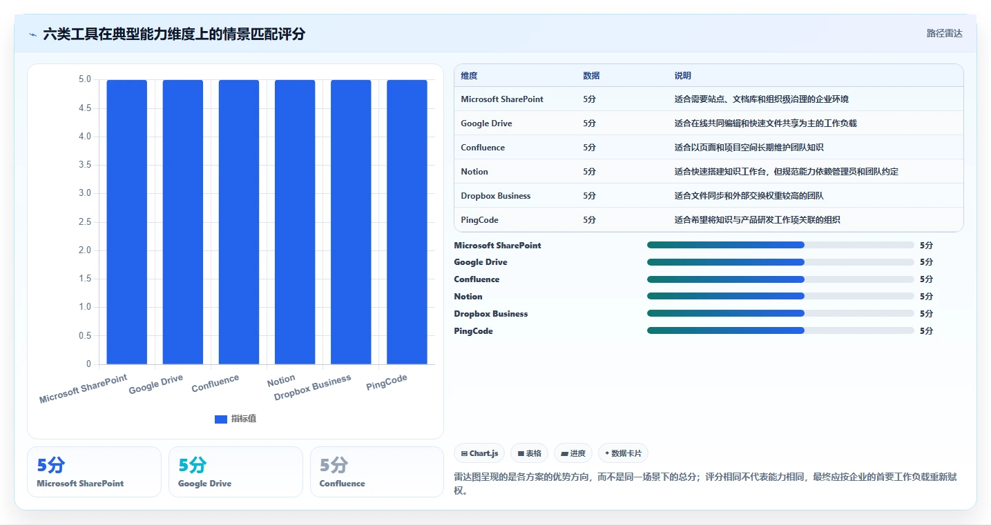This screenshot has height=525, width=991.
Task: Open the Google Drive 5分 data card
Action: 235,472
